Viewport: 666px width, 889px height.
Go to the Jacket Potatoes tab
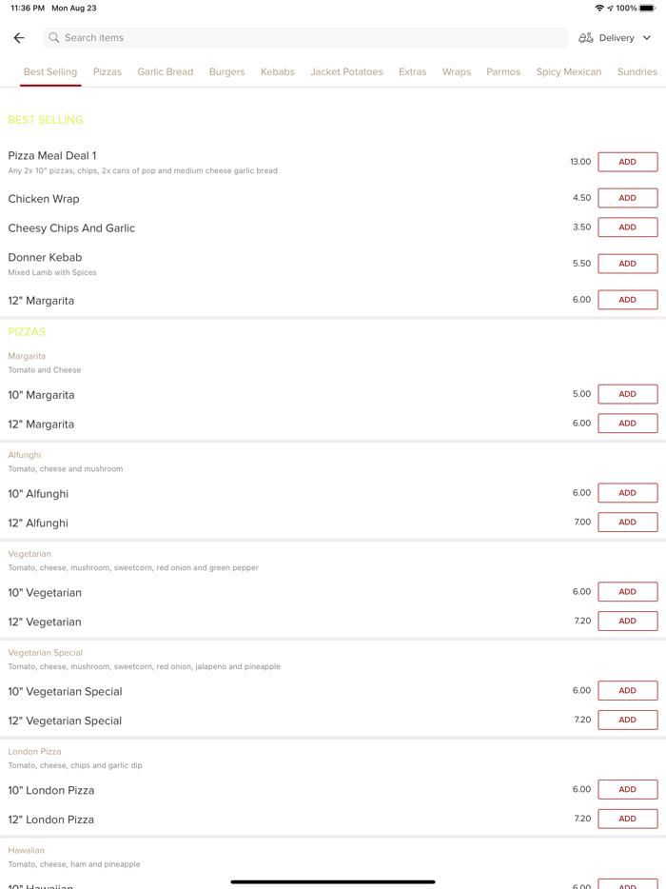tap(346, 71)
